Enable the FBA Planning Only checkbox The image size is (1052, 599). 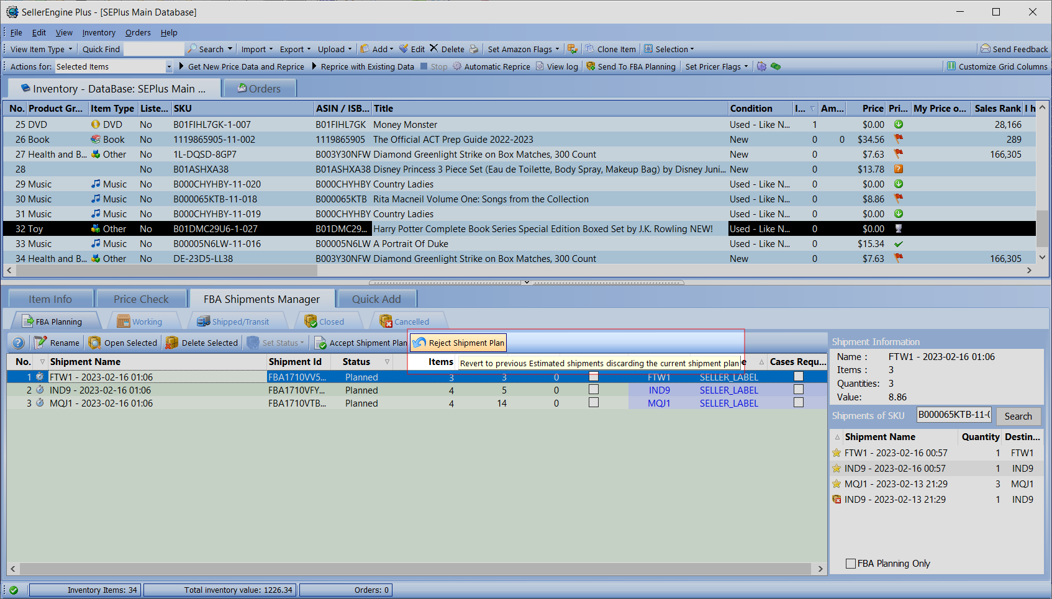pos(851,564)
